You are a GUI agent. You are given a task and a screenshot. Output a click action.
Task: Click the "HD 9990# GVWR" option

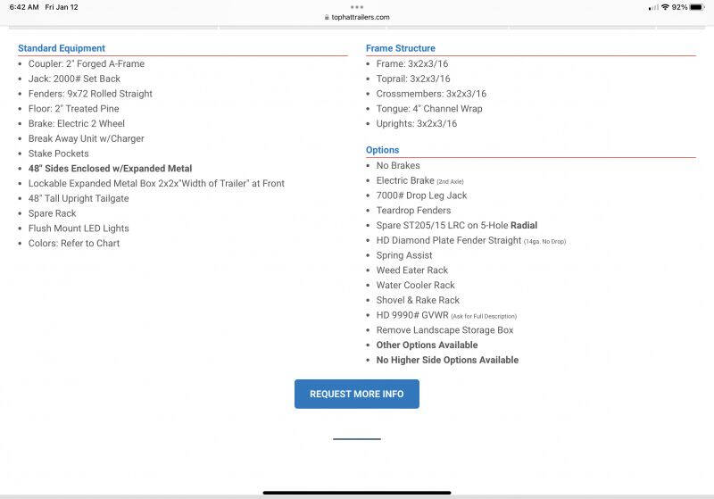click(x=412, y=315)
